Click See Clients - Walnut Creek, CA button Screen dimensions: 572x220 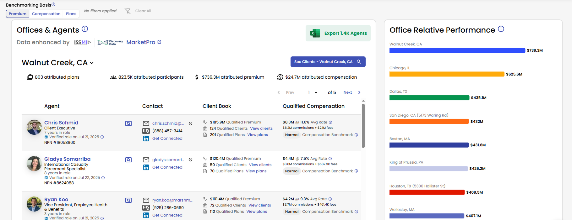point(328,62)
